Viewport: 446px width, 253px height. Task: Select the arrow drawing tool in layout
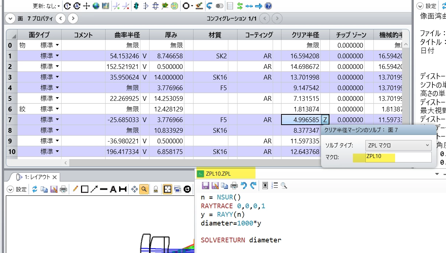(x=94, y=189)
